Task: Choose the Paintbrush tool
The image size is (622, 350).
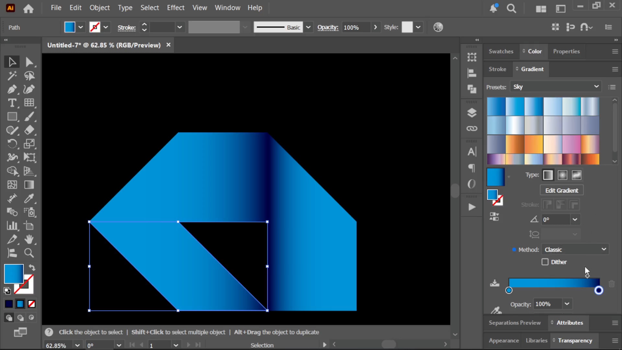Action: click(x=29, y=116)
